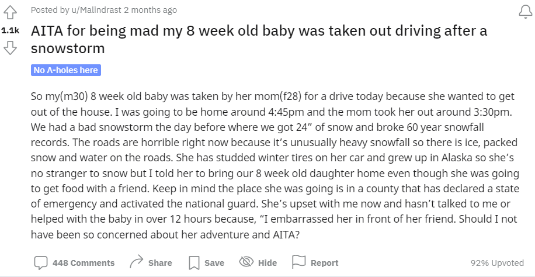Click the notification bell icon
Screen dimensions: 535x277
pos(526,12)
